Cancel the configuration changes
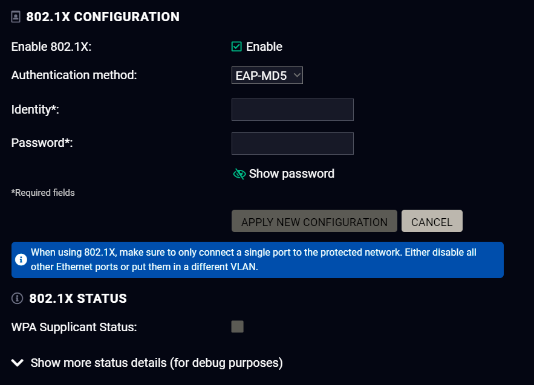 tap(432, 221)
